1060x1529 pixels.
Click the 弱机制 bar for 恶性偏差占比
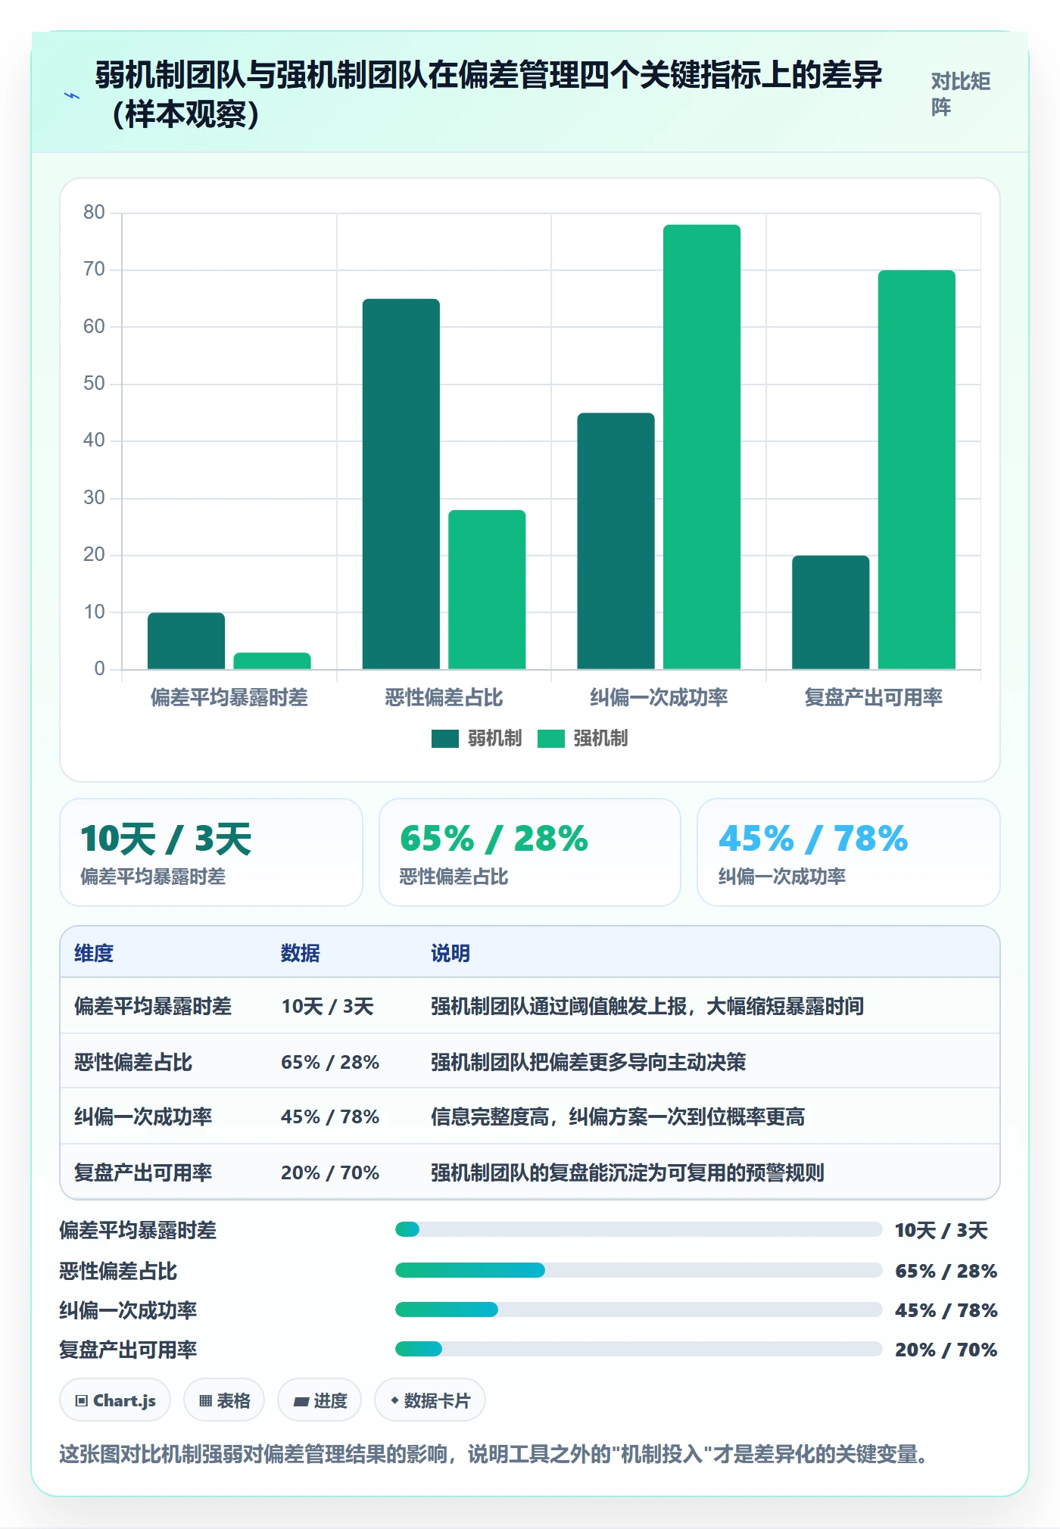(401, 484)
